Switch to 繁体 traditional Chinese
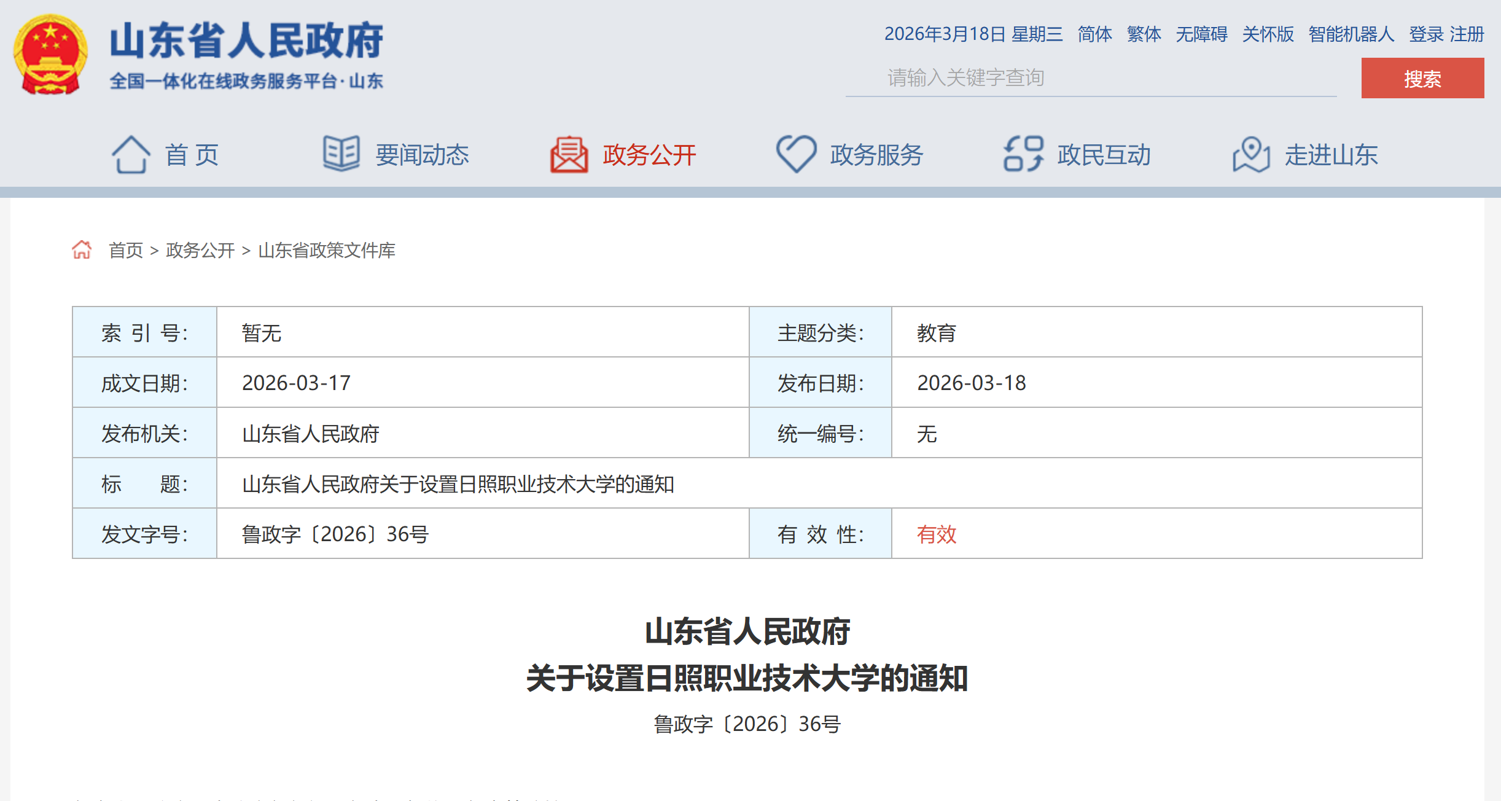The image size is (1501, 801). [1144, 34]
